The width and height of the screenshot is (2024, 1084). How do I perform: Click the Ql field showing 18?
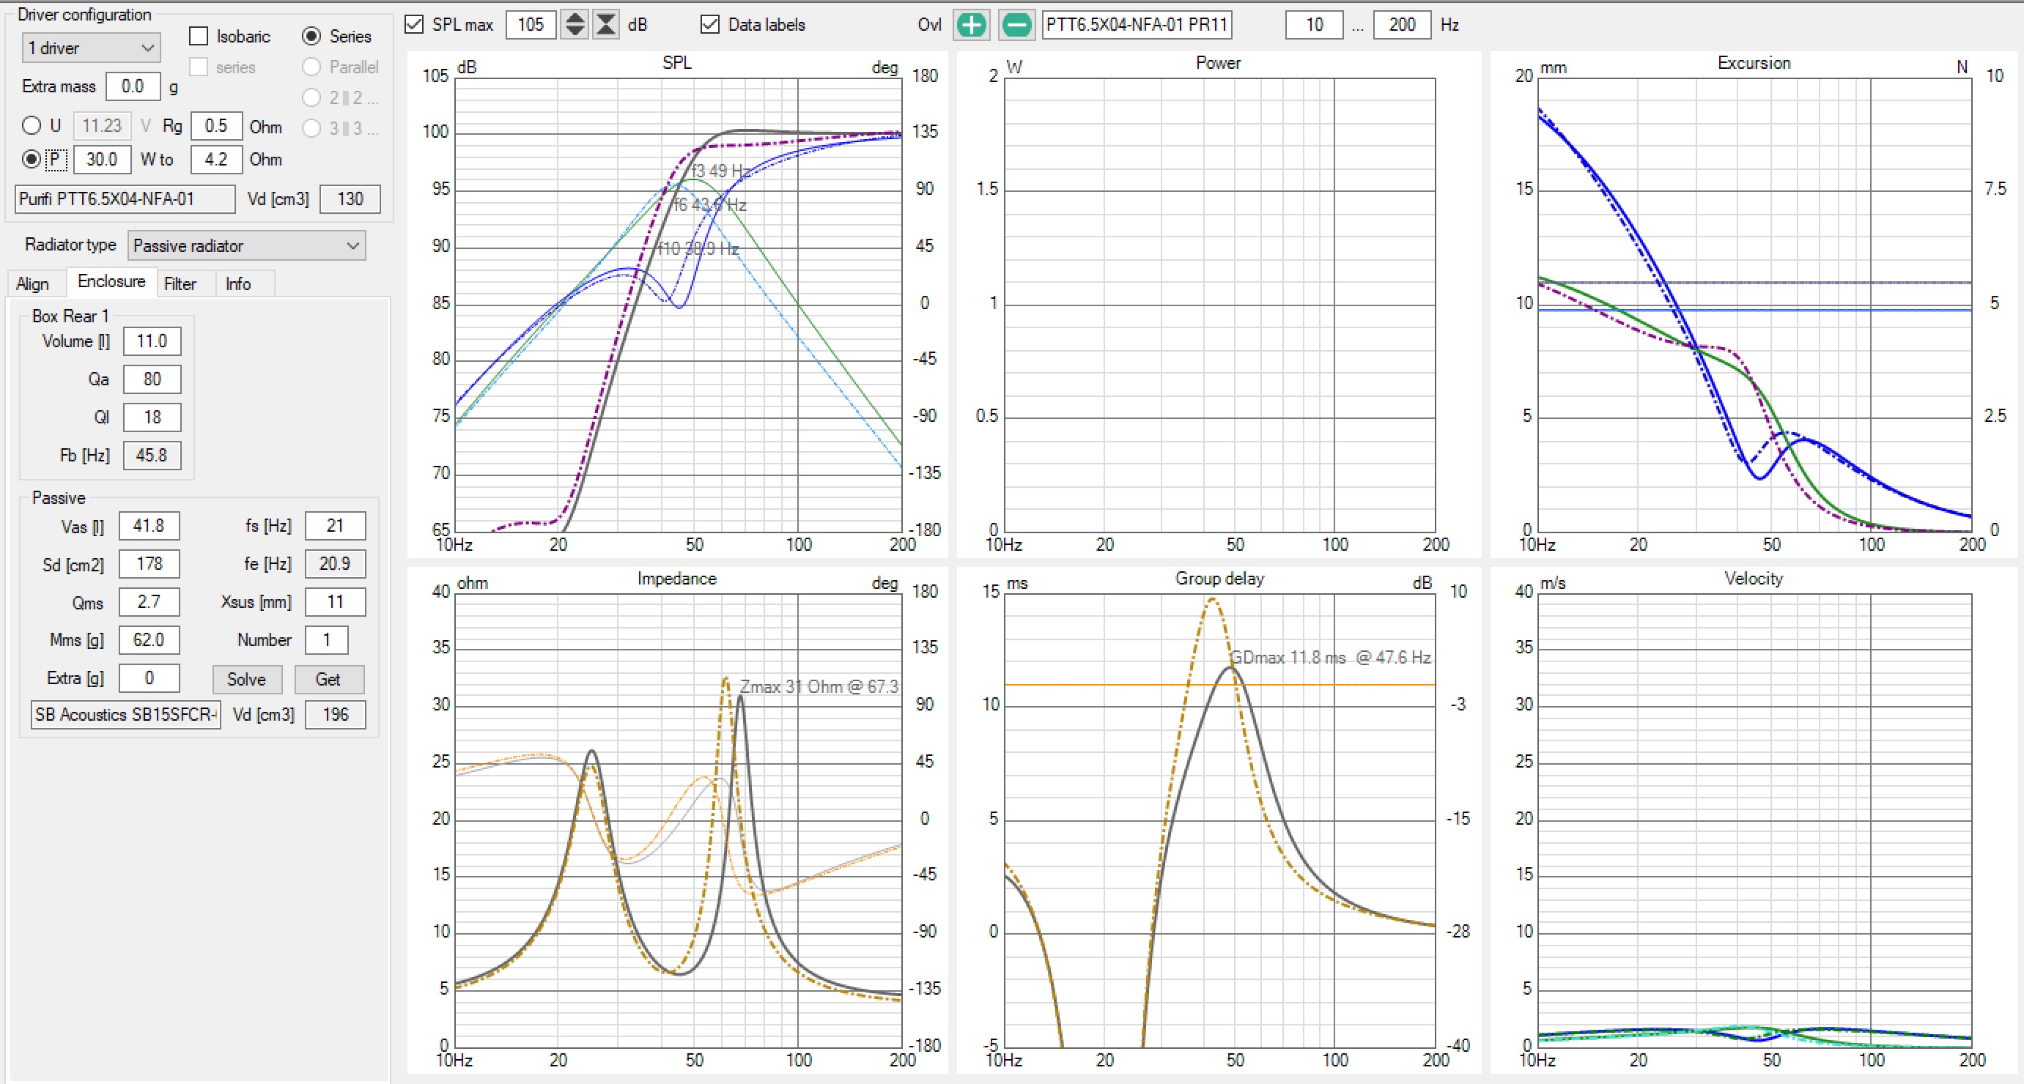tap(152, 417)
